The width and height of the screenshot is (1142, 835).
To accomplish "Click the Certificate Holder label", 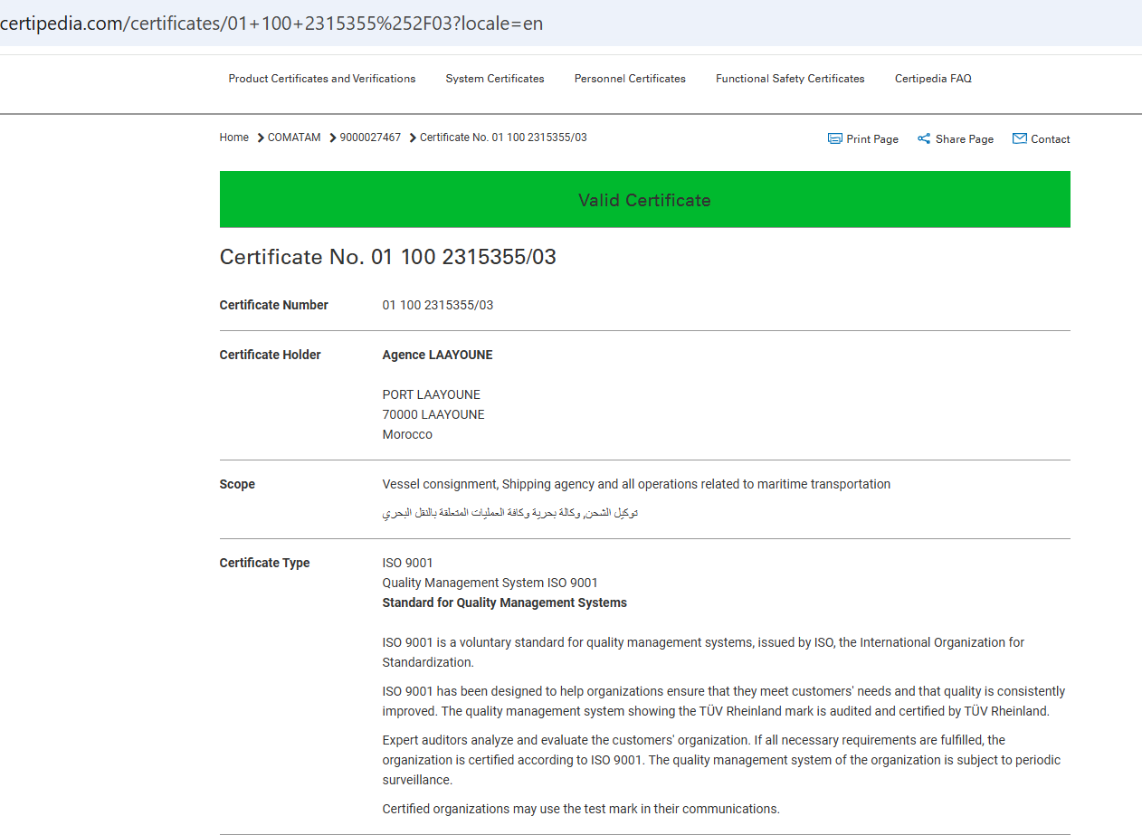I will [x=271, y=355].
